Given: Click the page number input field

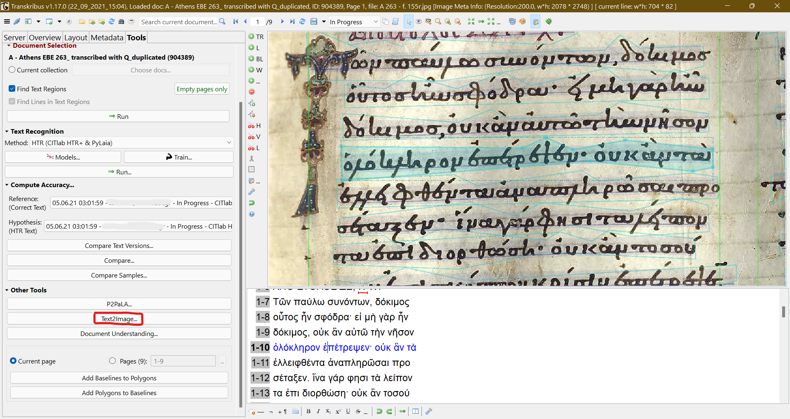Looking at the screenshot, I should tap(257, 22).
